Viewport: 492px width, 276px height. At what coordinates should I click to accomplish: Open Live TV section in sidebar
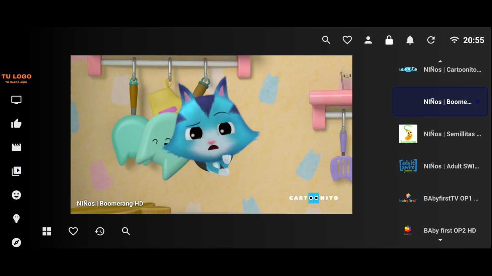[16, 100]
